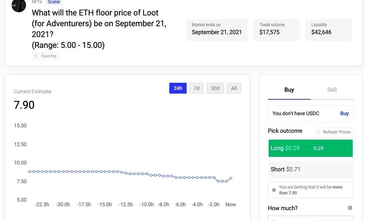
Task: Show All time chart range
Action: click(x=234, y=88)
